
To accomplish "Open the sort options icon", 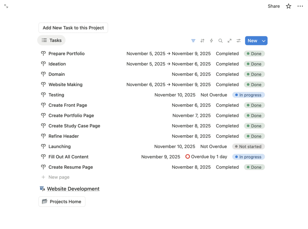I will 202,41.
